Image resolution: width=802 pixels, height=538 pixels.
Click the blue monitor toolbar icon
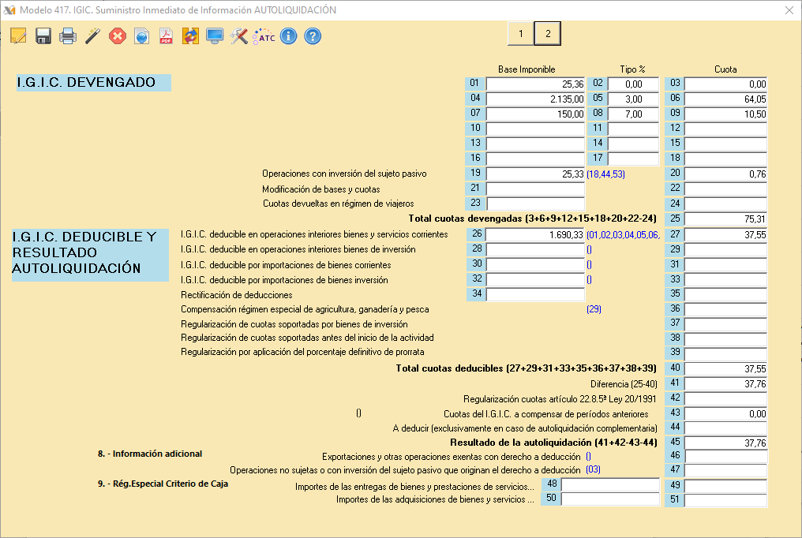(x=215, y=36)
